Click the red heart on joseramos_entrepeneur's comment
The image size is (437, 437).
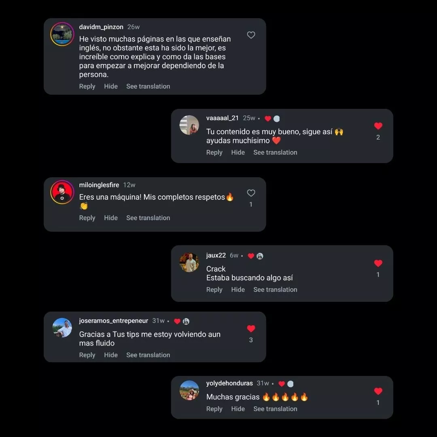[251, 329]
